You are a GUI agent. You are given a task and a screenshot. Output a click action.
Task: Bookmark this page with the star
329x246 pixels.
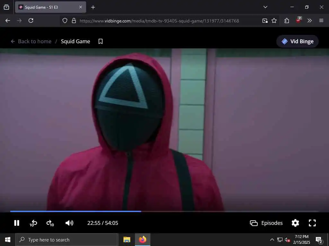(274, 20)
